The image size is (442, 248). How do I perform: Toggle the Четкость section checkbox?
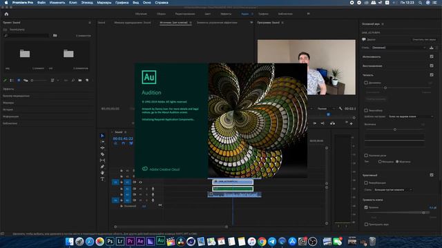tap(432, 75)
